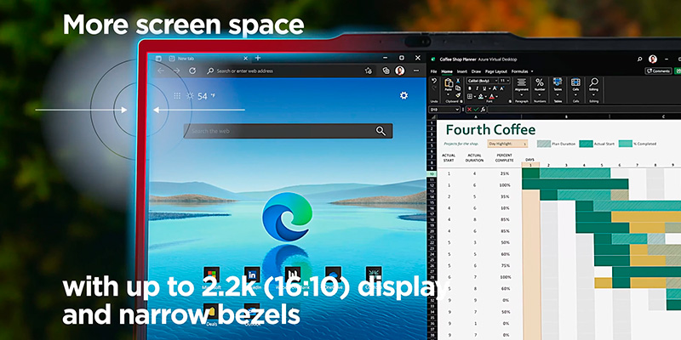
Task: Apply the Fill Color bucket
Action: pyautogui.click(x=481, y=96)
